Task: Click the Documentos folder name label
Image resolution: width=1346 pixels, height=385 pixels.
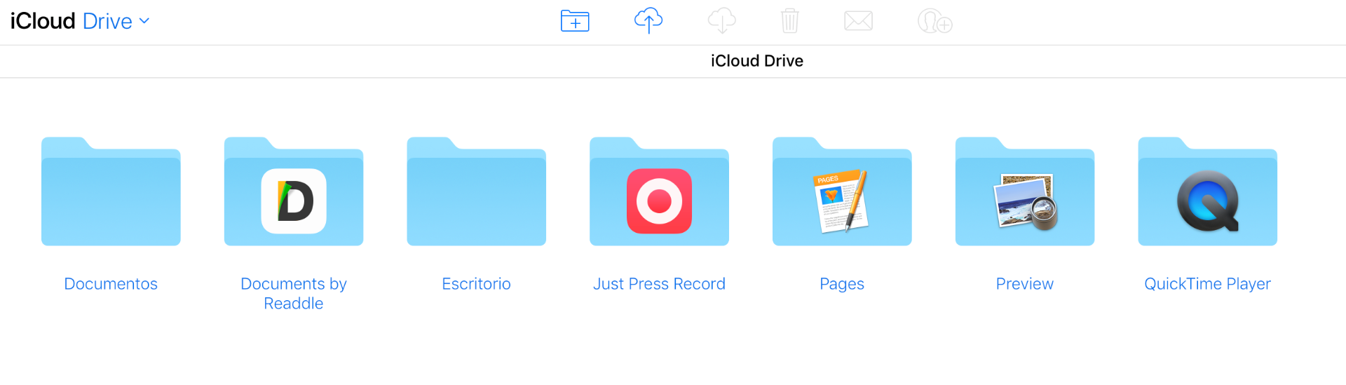Action: point(111,284)
